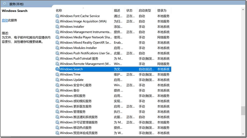Click the gear icon beside Windows Image Acquisition (WIA)

pos(57,21)
